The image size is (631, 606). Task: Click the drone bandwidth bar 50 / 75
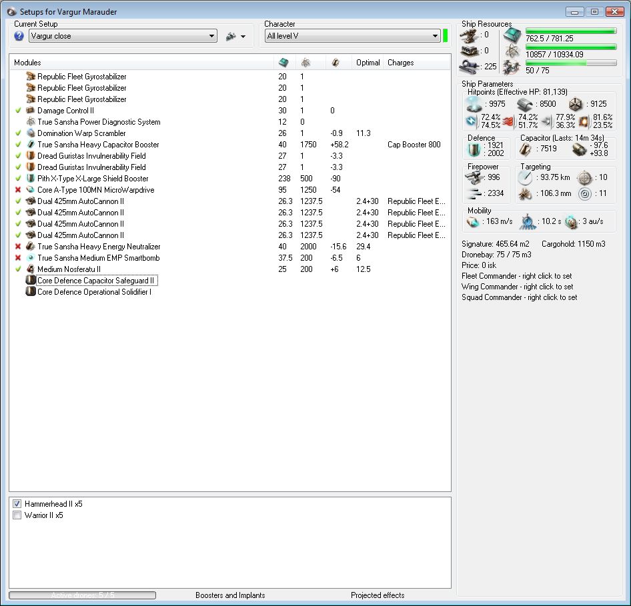pos(571,63)
